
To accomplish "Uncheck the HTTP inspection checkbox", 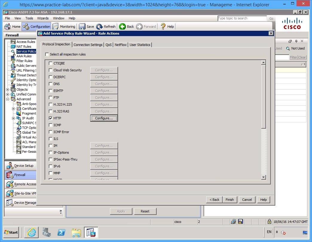I will 51,118.
